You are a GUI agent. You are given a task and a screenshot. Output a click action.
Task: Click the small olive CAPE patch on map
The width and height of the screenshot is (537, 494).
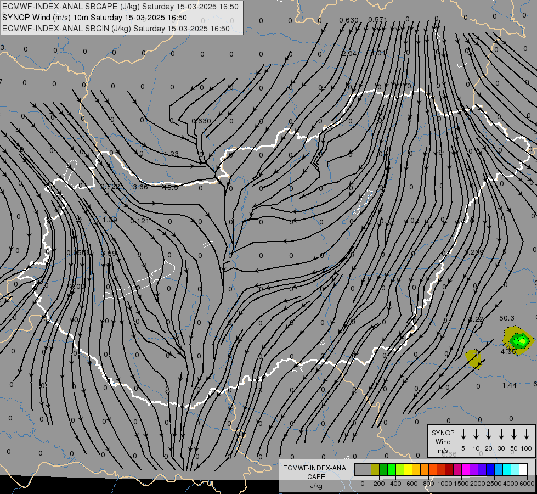pyautogui.click(x=474, y=359)
